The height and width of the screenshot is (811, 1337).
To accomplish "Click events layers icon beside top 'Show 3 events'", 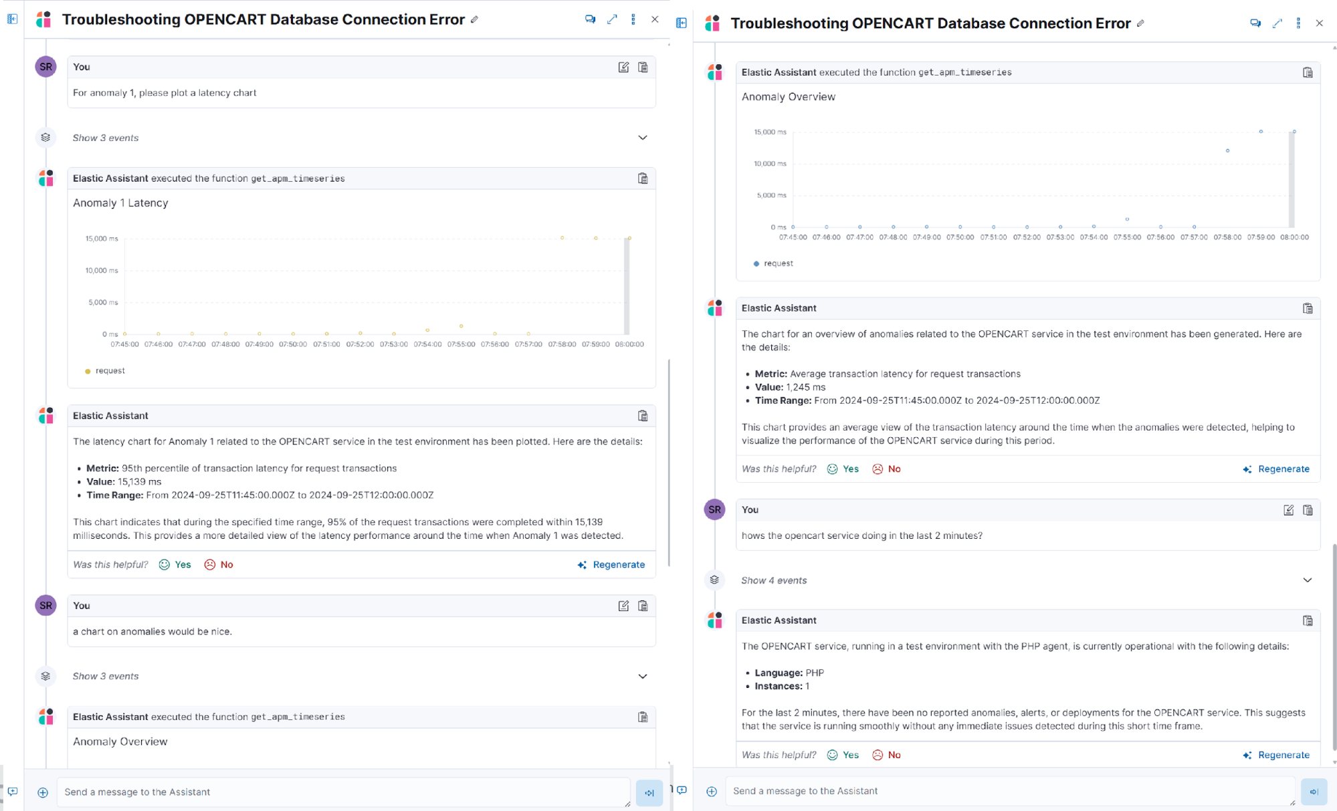I will 45,138.
